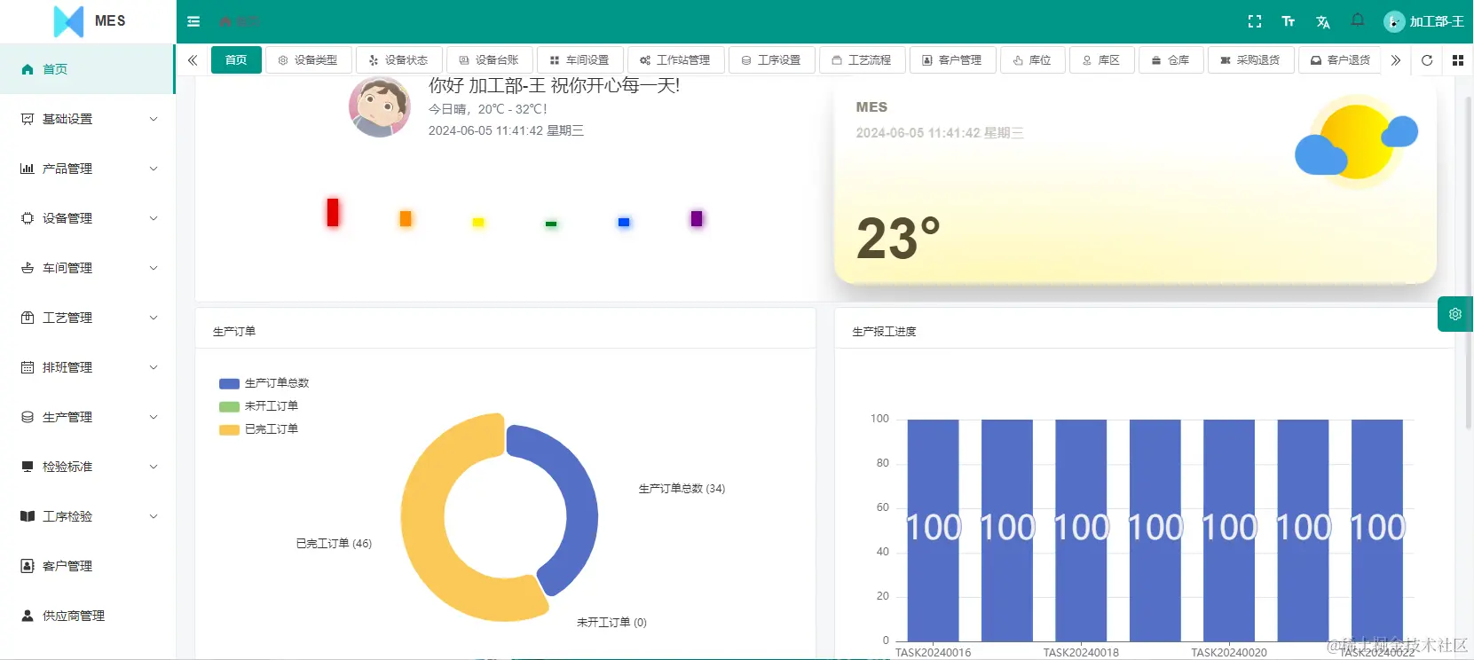The image size is (1474, 660).
Task: Click the 设备管理 chip icon
Action: (x=28, y=218)
